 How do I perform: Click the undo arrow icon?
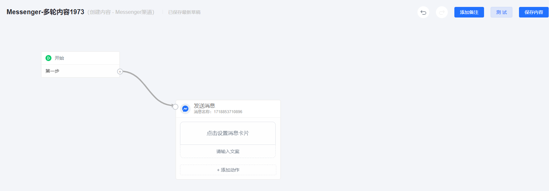(423, 13)
